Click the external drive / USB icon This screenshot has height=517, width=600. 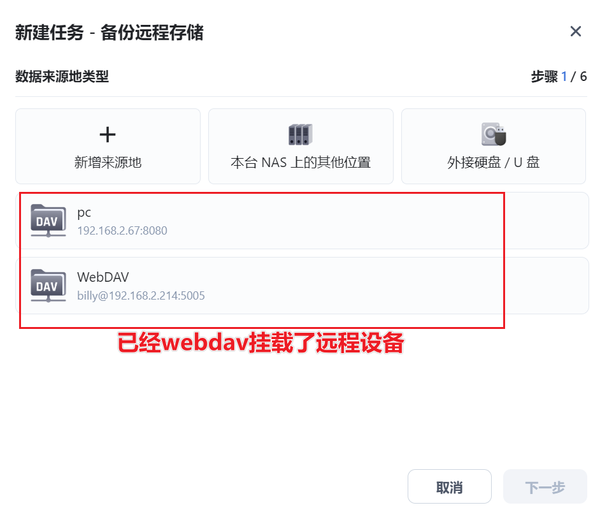point(494,134)
